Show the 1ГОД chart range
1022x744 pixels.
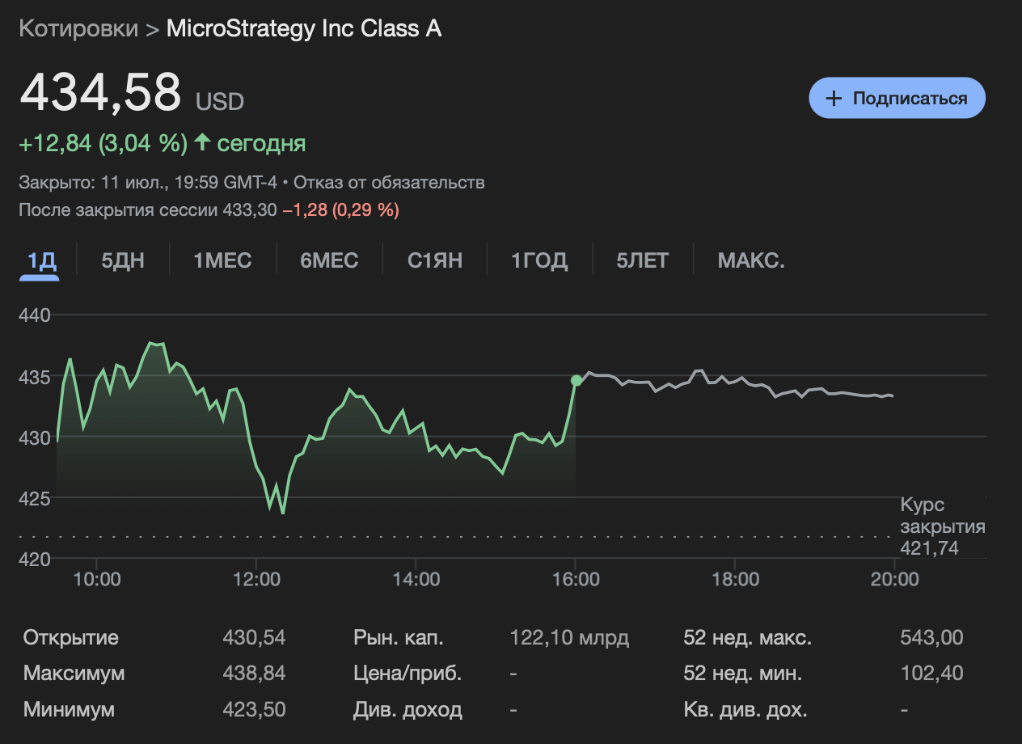[539, 261]
